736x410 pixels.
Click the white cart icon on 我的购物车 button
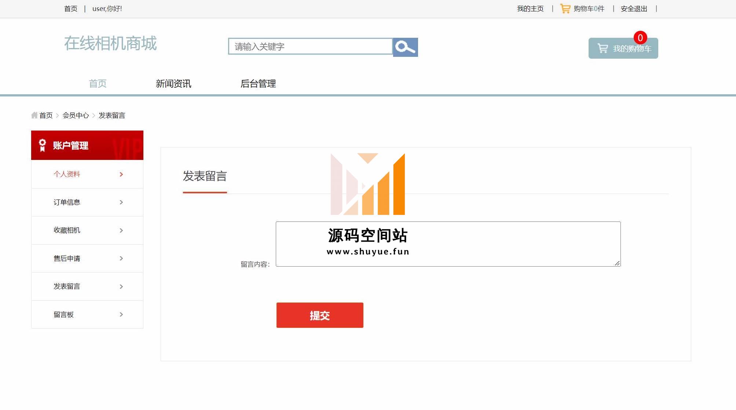click(x=603, y=48)
